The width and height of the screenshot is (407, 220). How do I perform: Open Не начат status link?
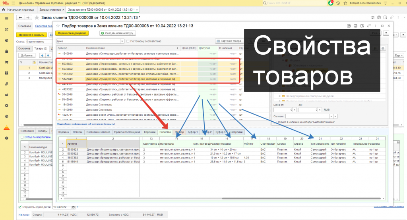pyautogui.click(x=24, y=214)
